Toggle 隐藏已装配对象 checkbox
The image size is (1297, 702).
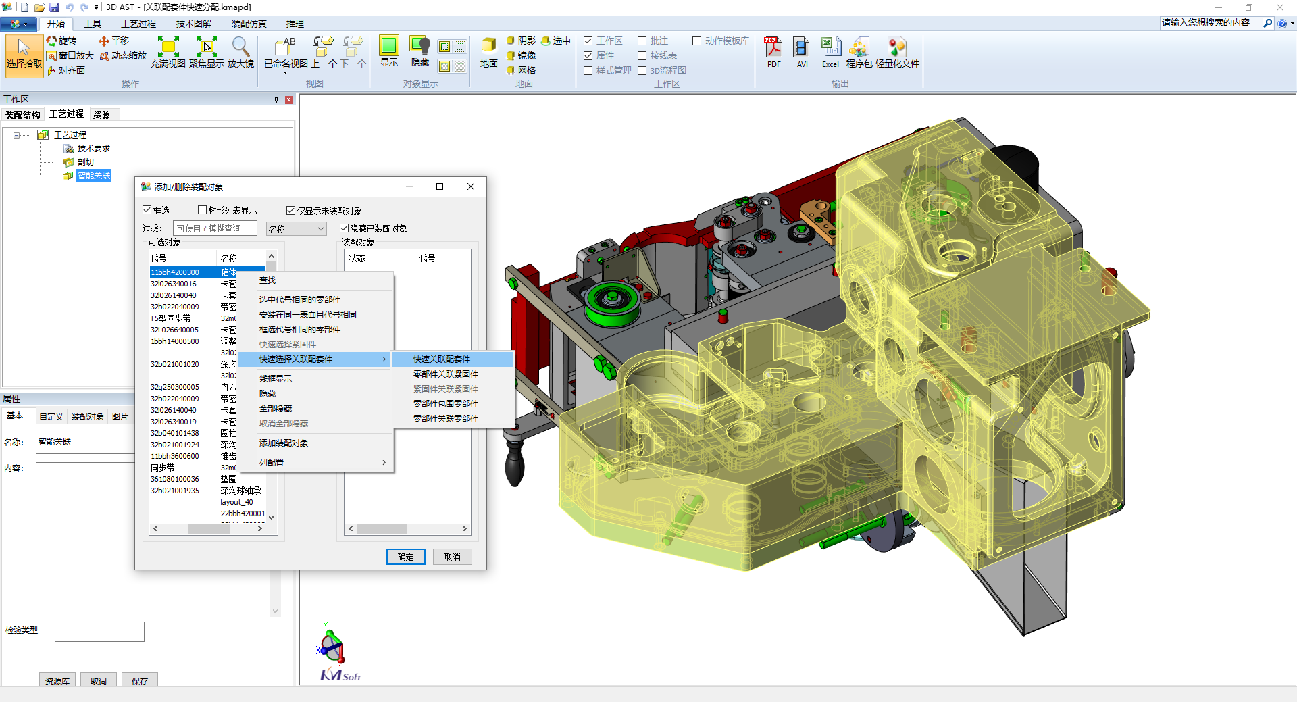(344, 228)
